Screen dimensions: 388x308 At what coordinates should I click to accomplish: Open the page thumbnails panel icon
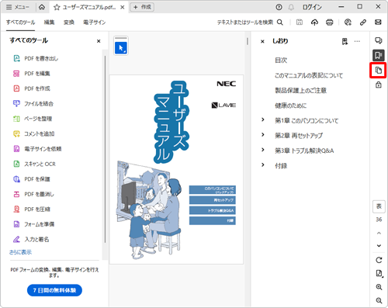tap(379, 70)
